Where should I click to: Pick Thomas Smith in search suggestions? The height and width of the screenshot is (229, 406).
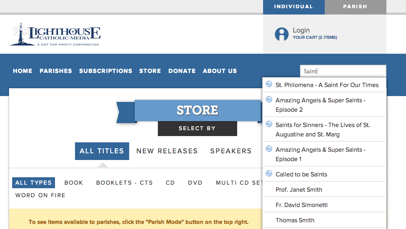pos(295,220)
